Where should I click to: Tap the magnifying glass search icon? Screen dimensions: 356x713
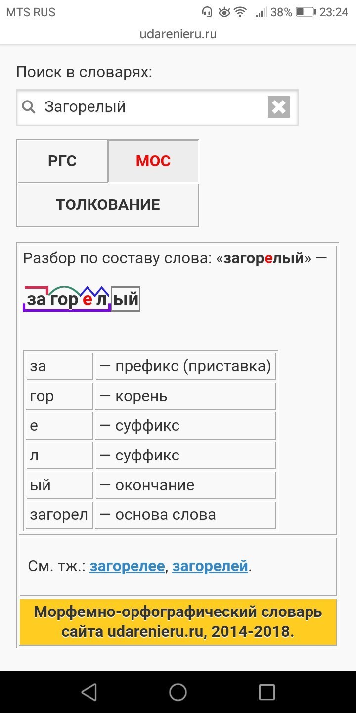[x=29, y=107]
